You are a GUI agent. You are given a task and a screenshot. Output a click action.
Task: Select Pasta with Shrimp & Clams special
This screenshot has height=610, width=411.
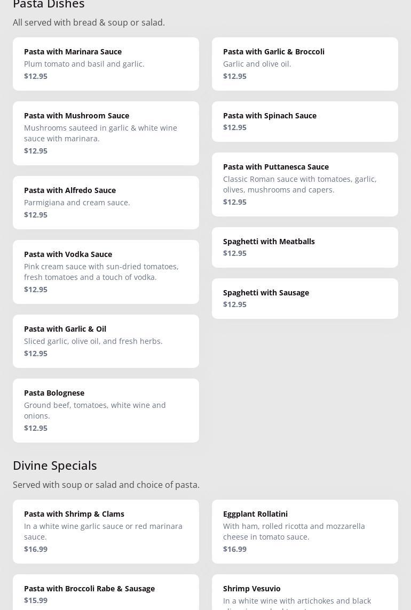[106, 532]
